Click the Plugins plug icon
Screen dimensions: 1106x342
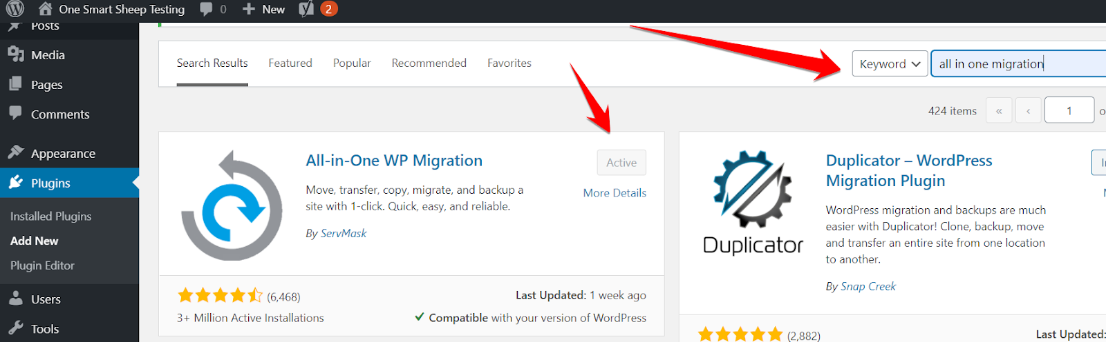tap(15, 182)
